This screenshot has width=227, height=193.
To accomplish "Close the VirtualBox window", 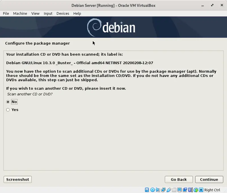I will [x=222, y=5].
